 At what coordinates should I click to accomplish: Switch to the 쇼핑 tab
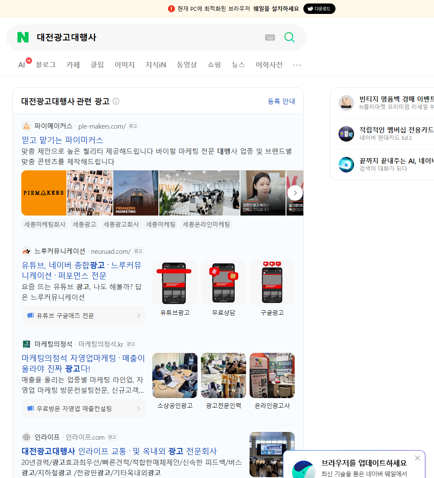[214, 65]
